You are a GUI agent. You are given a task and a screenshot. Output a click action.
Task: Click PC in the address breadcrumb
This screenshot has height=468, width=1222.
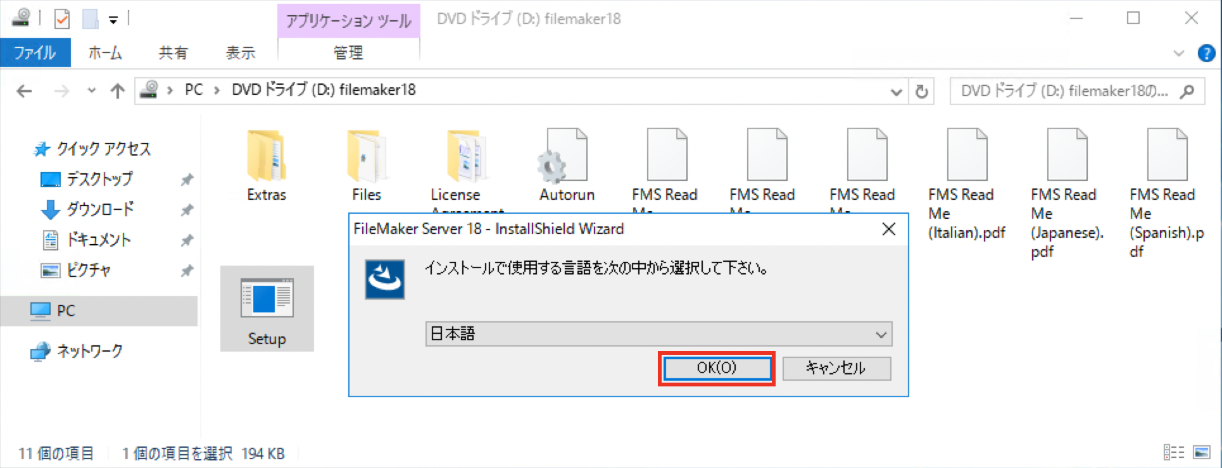[194, 90]
